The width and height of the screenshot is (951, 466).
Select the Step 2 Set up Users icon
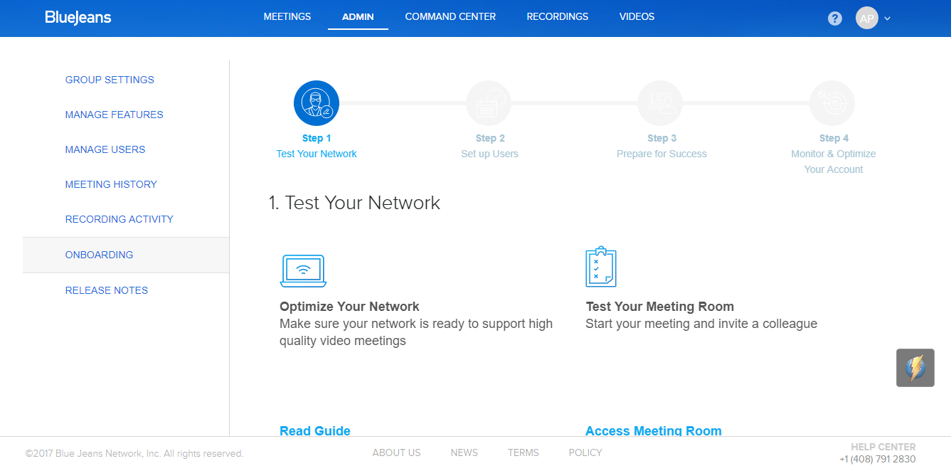click(489, 103)
